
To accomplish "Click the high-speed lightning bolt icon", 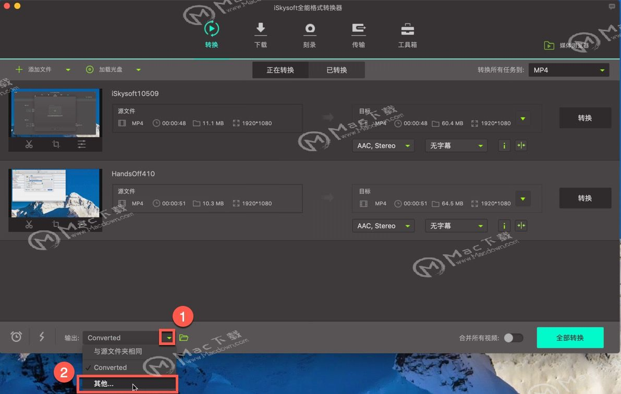I will tap(42, 337).
